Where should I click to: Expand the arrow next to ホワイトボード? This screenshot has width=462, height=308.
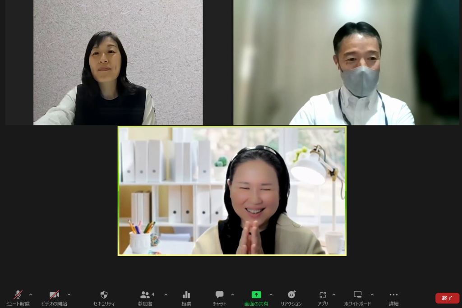[372, 295]
